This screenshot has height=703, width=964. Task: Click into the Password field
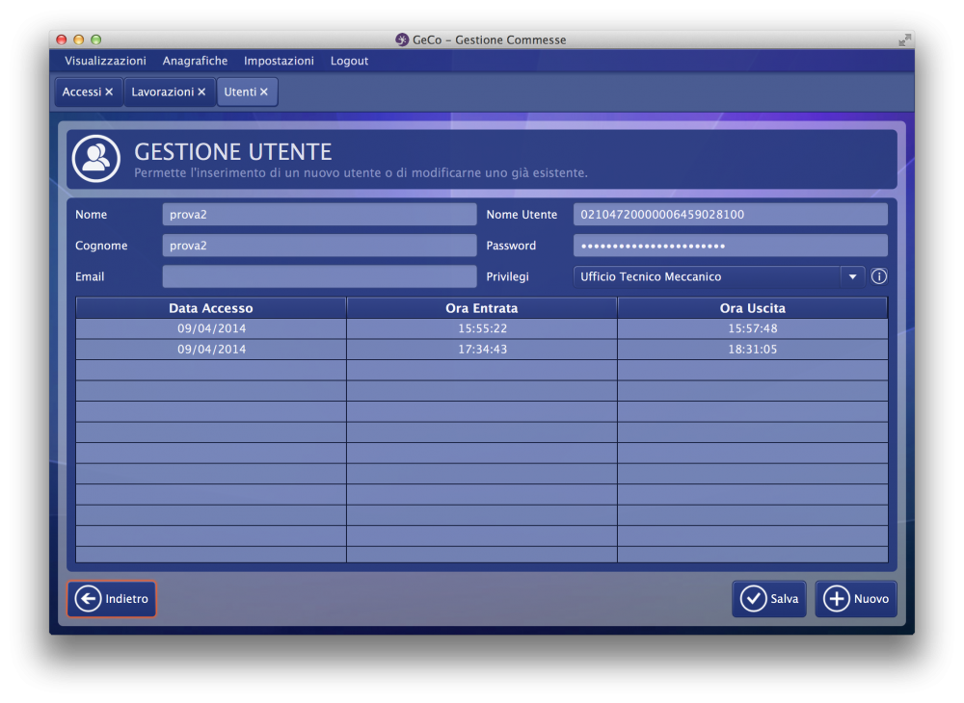pyautogui.click(x=731, y=246)
